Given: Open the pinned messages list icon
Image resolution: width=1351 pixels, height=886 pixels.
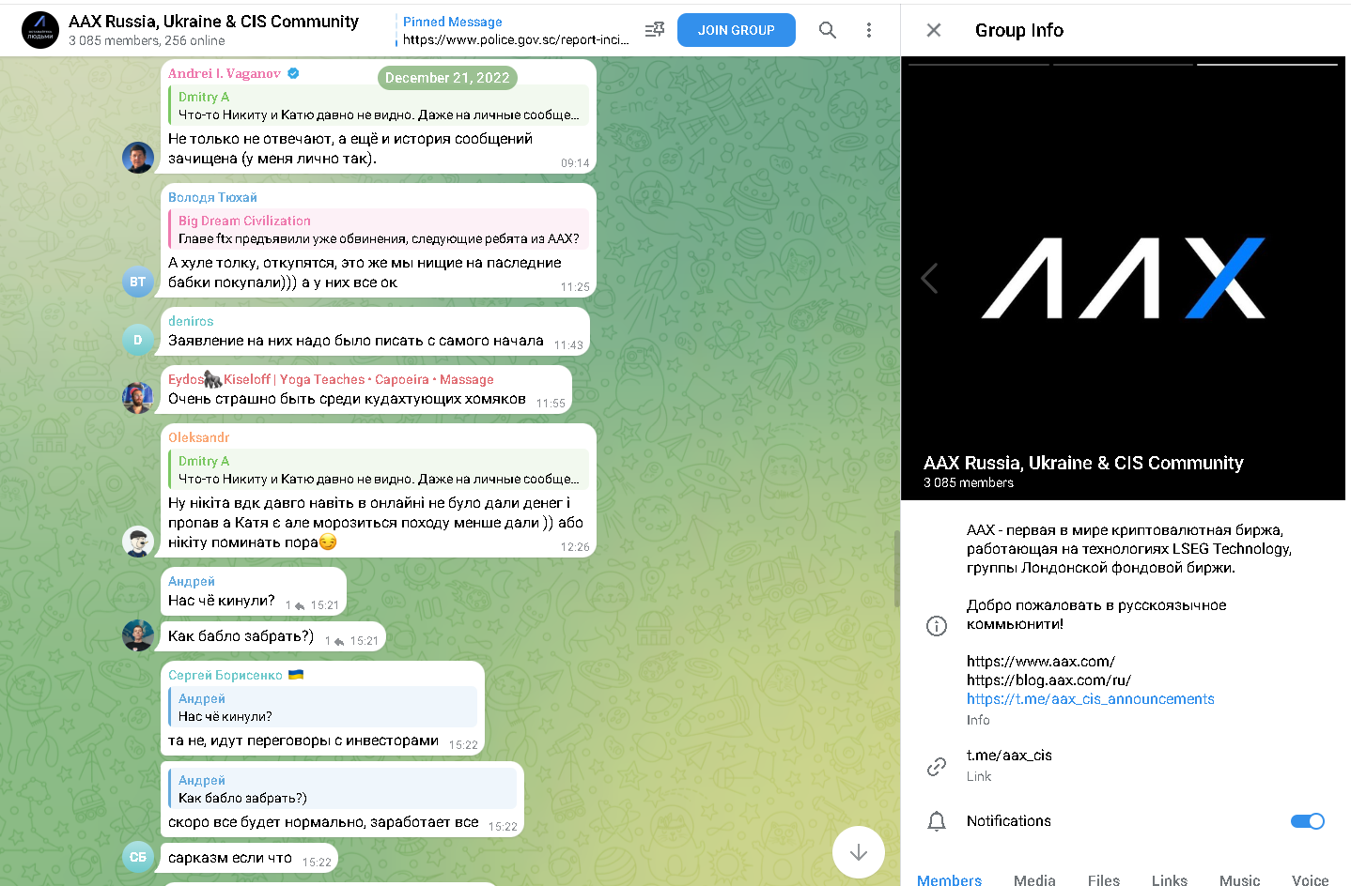Looking at the screenshot, I should pos(655,30).
